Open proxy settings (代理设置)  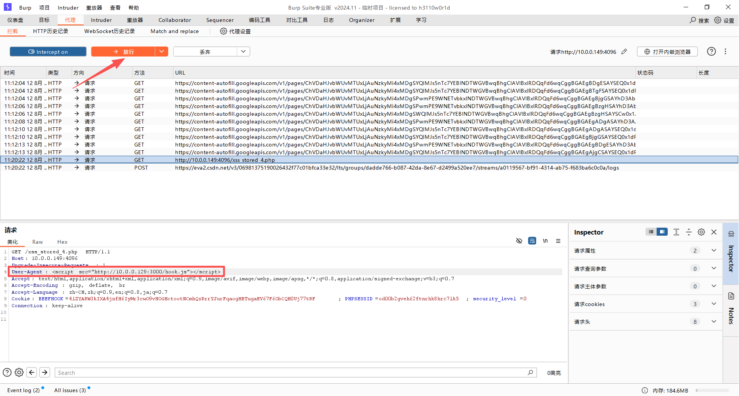click(x=235, y=32)
